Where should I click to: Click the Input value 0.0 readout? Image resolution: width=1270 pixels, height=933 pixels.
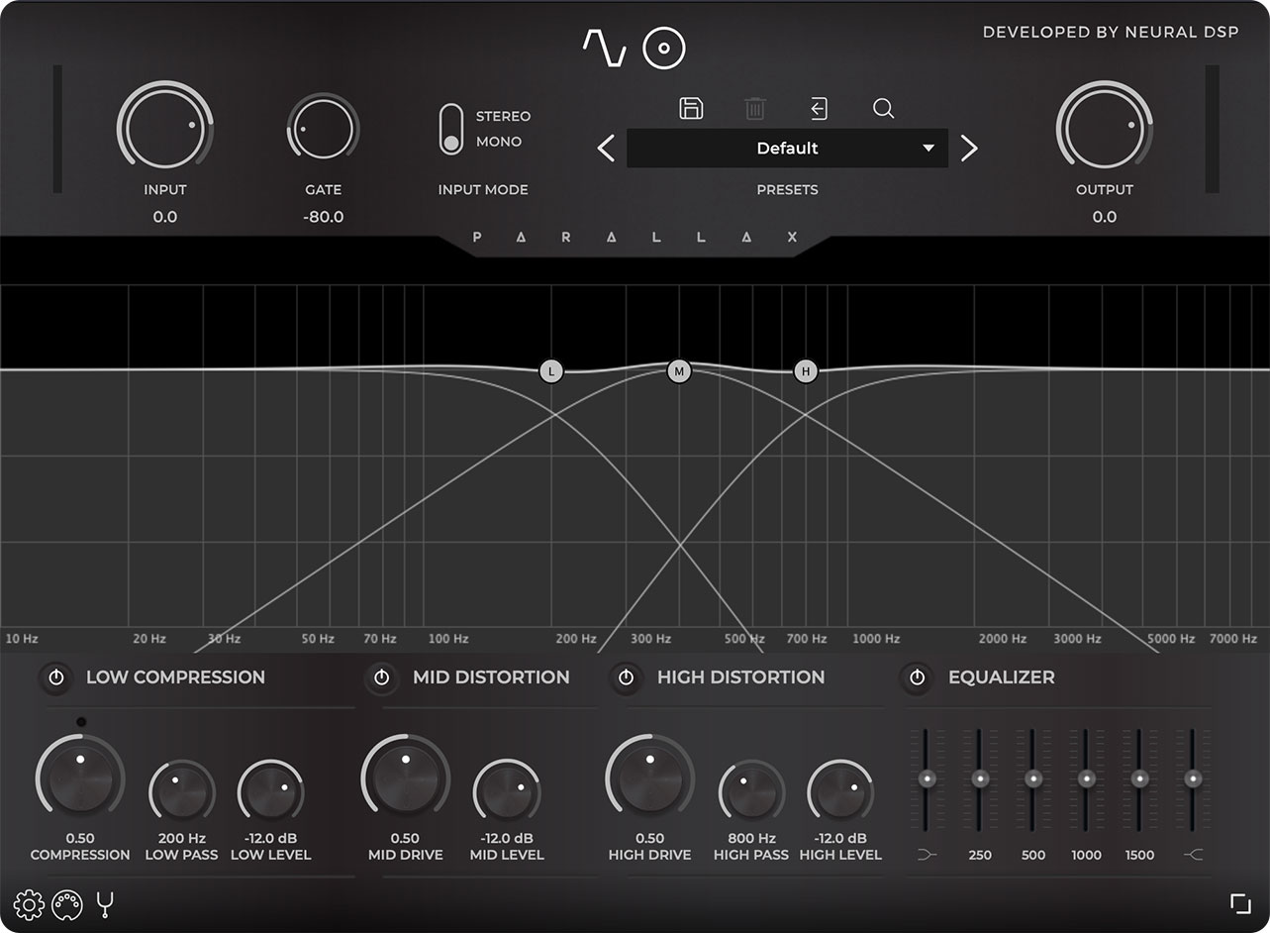pos(165,217)
